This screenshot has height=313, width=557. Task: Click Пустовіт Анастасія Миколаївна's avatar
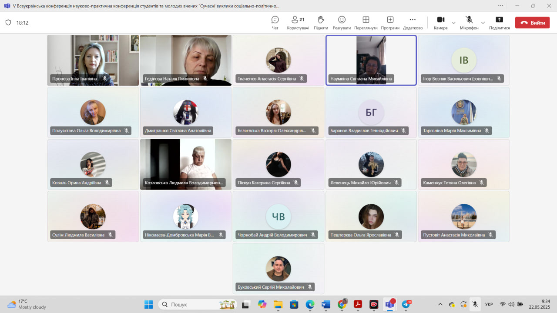(464, 216)
